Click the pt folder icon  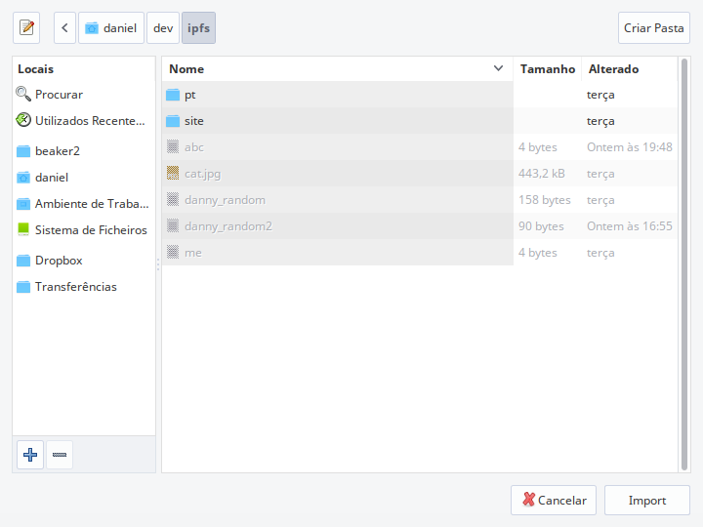pyautogui.click(x=173, y=95)
